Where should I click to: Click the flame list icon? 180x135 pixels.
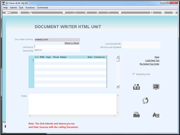(x=156, y=115)
